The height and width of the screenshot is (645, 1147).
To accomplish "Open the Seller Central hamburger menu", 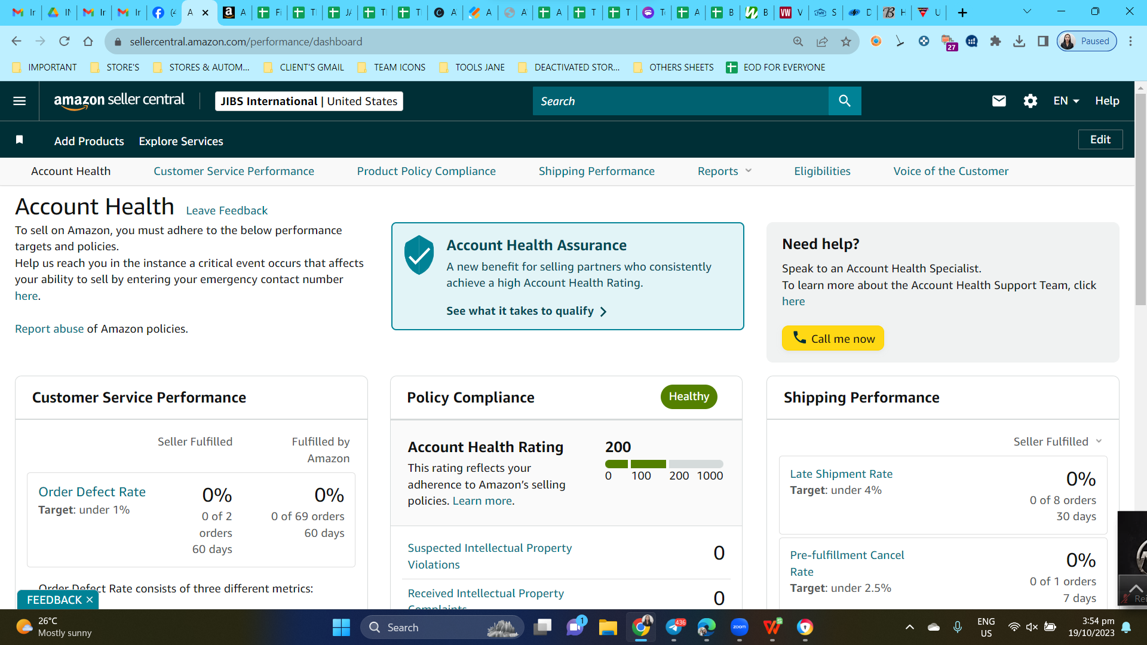I will pyautogui.click(x=19, y=101).
